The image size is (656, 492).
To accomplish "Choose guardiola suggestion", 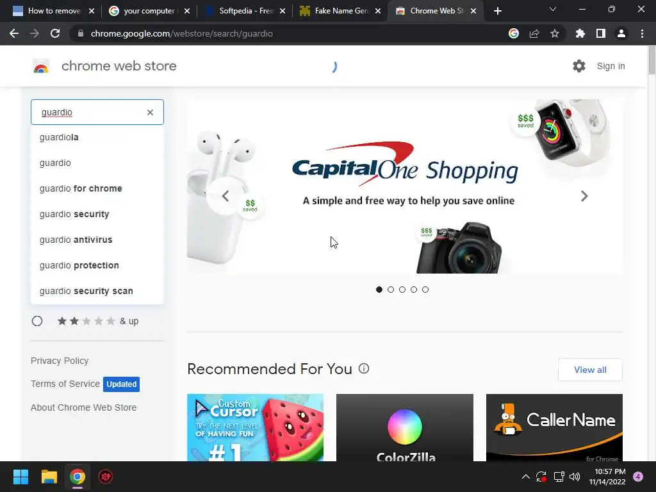I will [x=97, y=137].
